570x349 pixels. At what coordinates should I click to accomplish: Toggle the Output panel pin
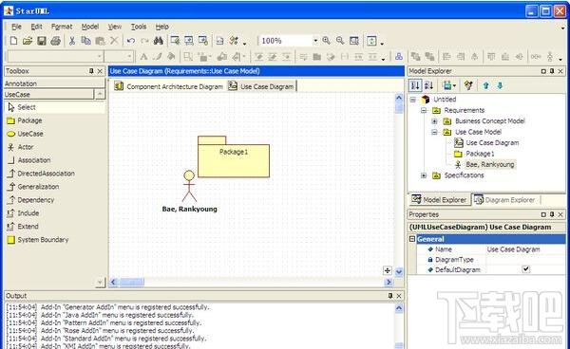(x=390, y=296)
